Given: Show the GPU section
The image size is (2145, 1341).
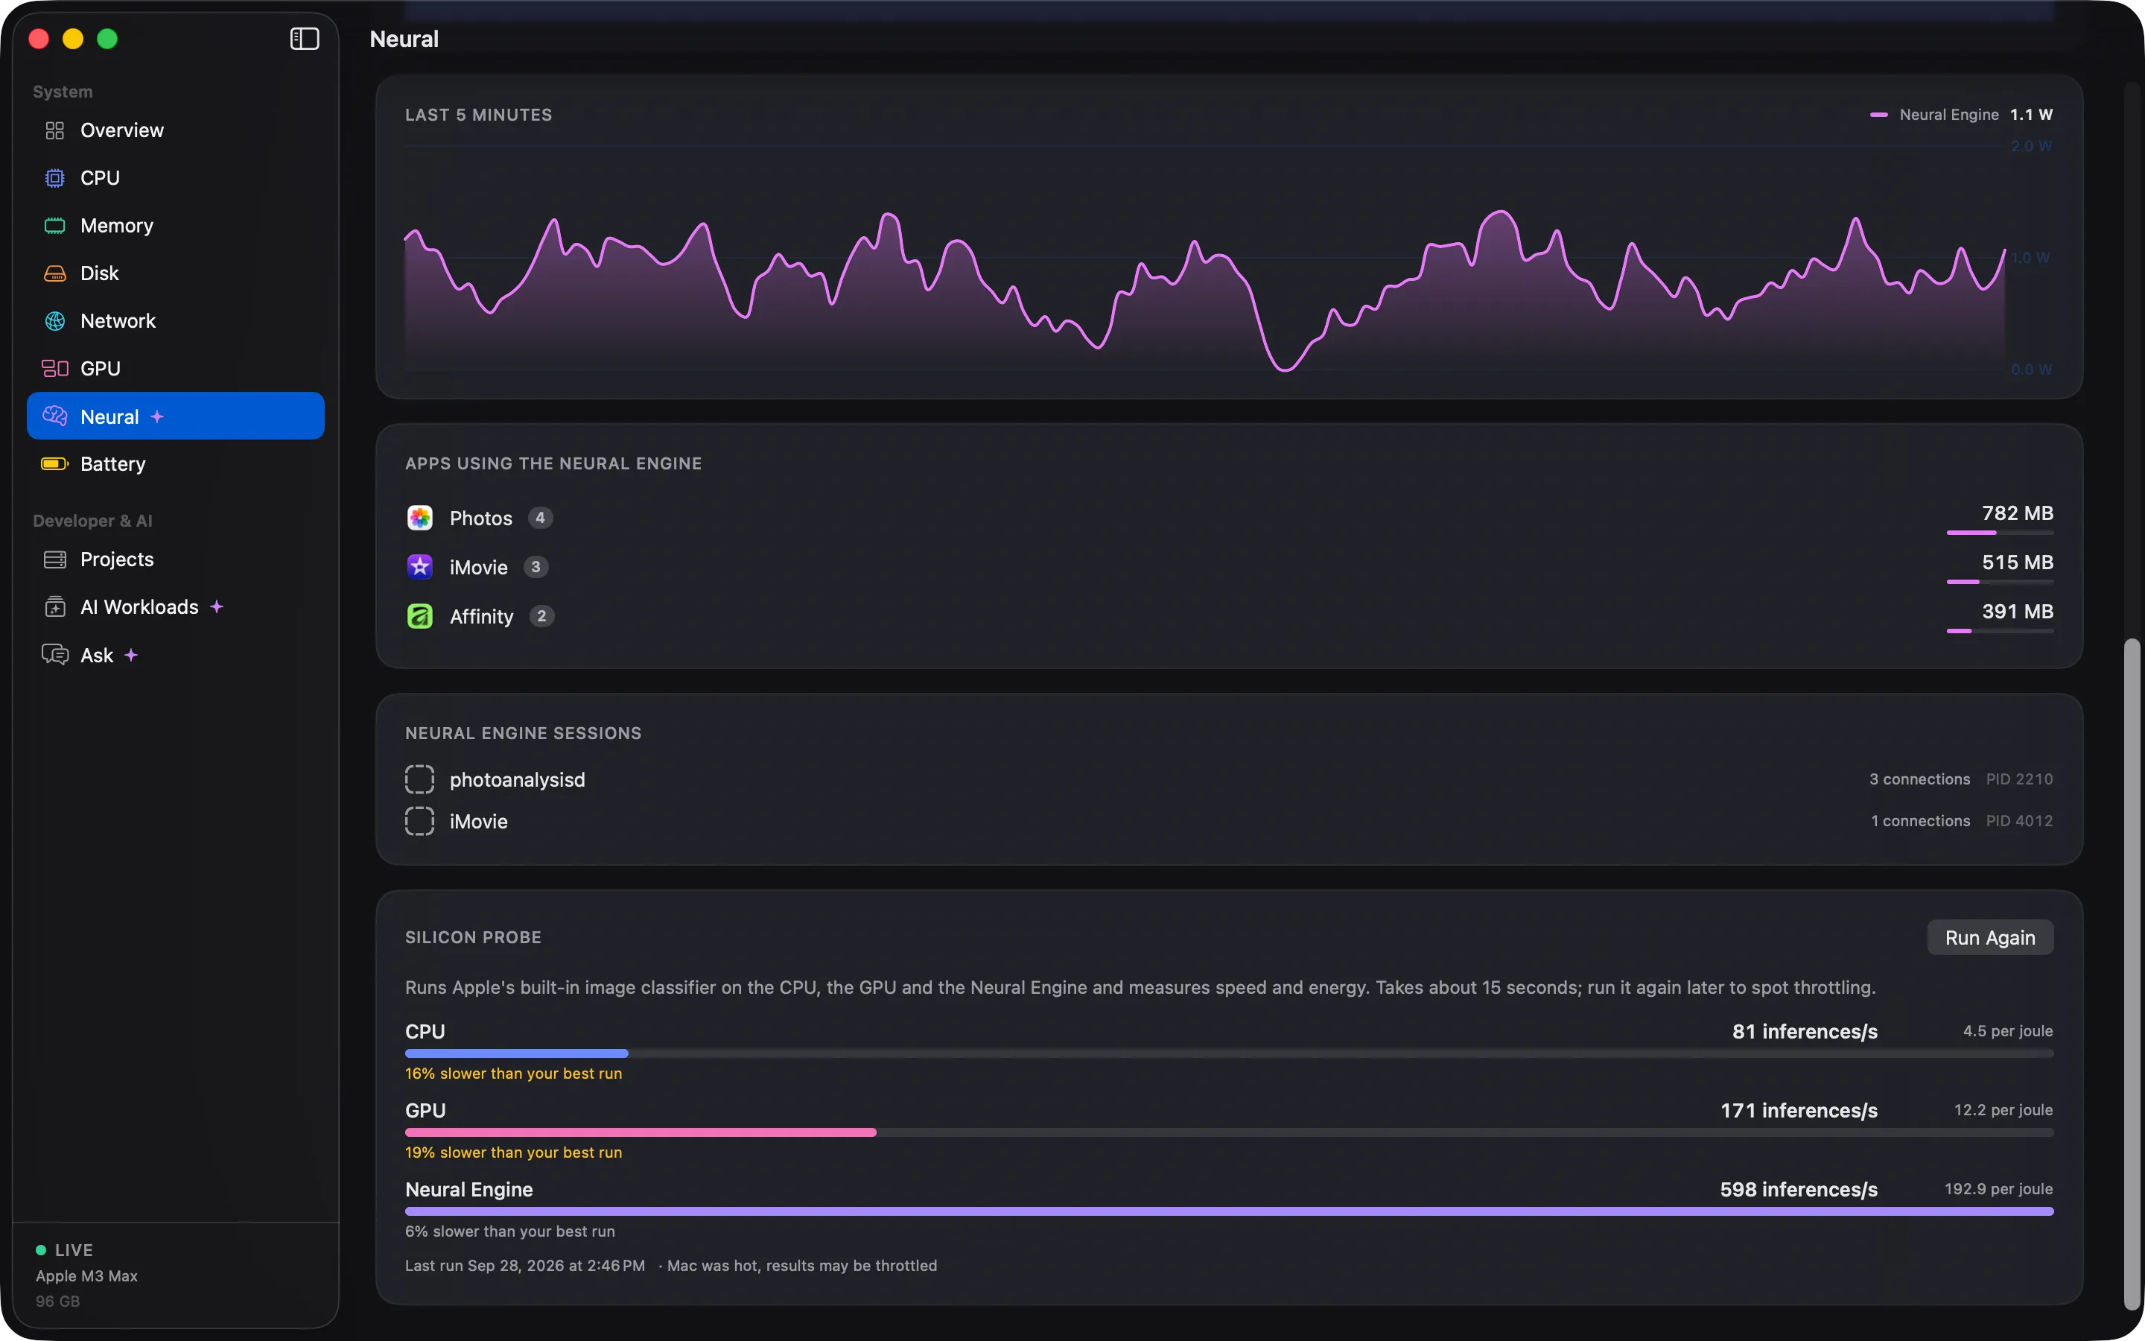Looking at the screenshot, I should 176,368.
